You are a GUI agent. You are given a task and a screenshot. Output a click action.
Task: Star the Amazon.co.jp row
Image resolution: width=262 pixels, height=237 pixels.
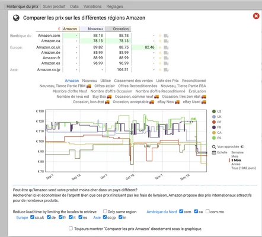[x=160, y=70]
